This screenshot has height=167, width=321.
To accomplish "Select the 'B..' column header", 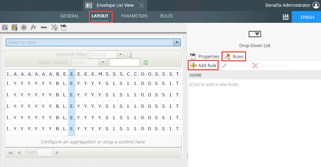I will pyautogui.click(x=58, y=74).
